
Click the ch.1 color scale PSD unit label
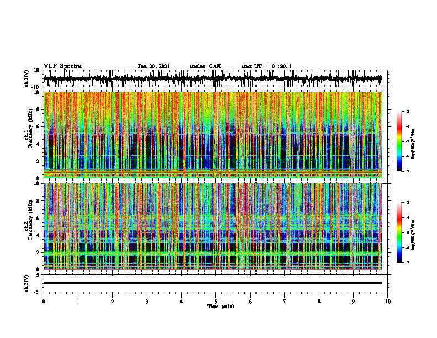click(413, 144)
